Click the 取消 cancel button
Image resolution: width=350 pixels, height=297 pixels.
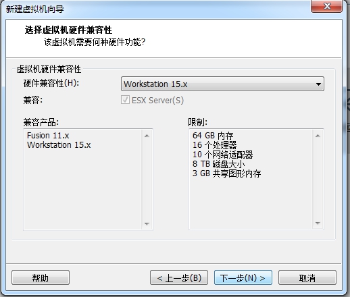click(x=307, y=277)
